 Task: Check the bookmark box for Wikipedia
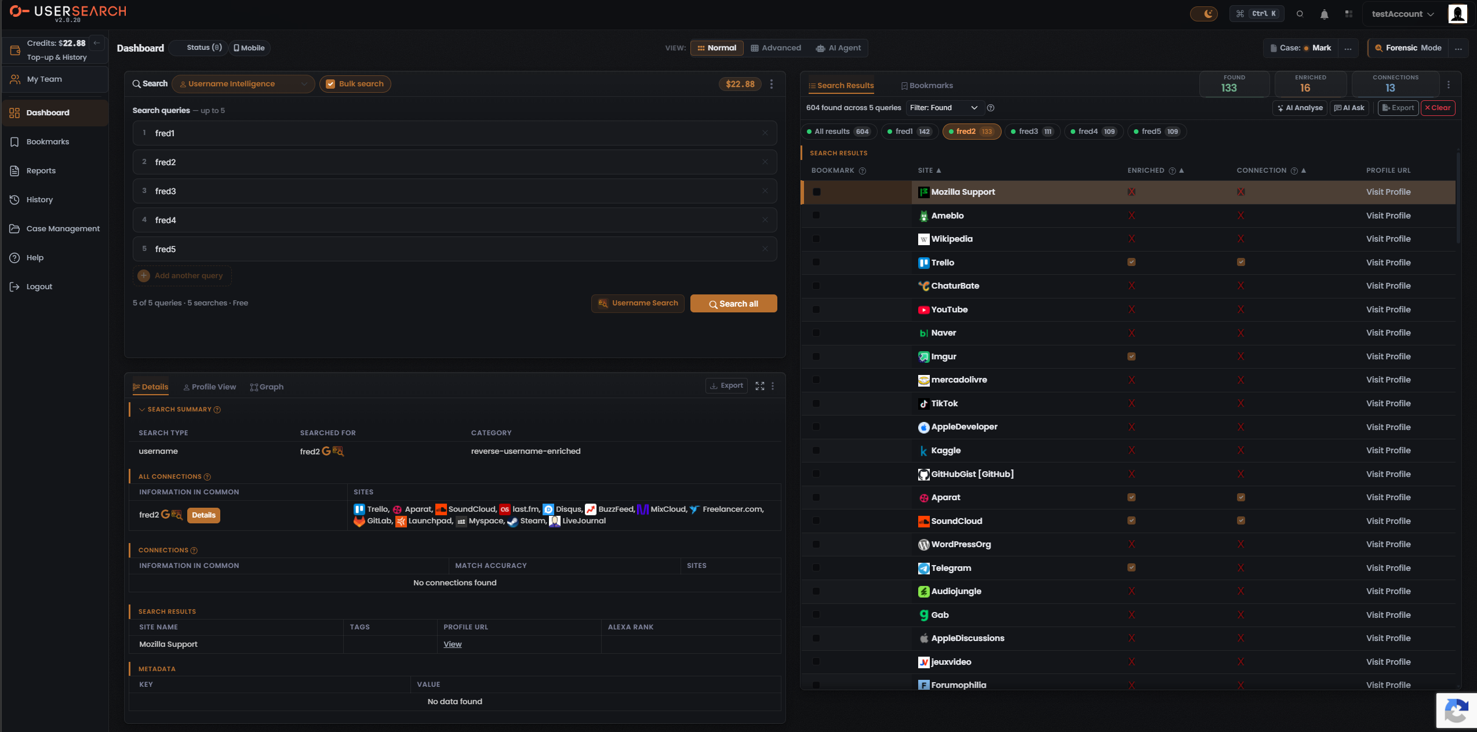pyautogui.click(x=817, y=239)
